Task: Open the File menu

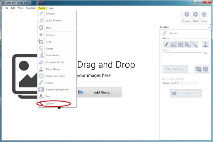Action: coord(6,8)
